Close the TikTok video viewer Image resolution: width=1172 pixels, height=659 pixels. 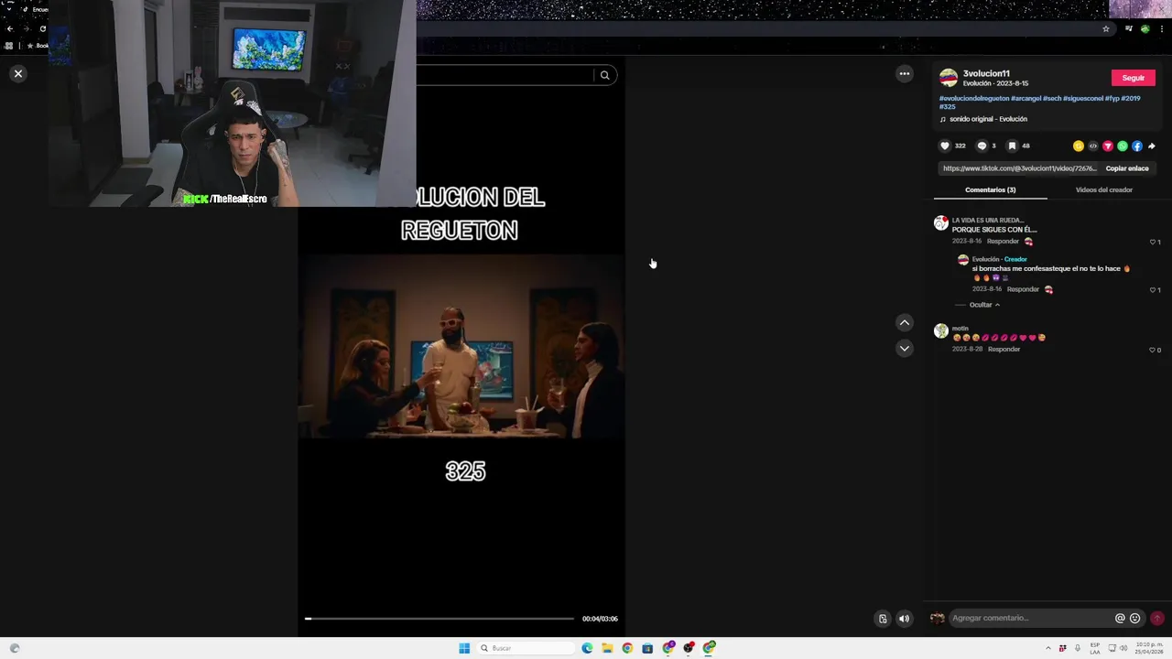pos(17,73)
